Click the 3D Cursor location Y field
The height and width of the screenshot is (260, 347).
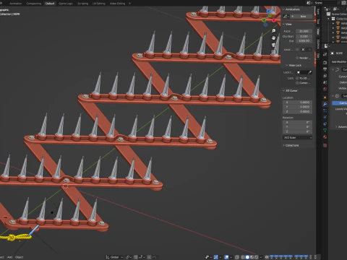(298, 107)
